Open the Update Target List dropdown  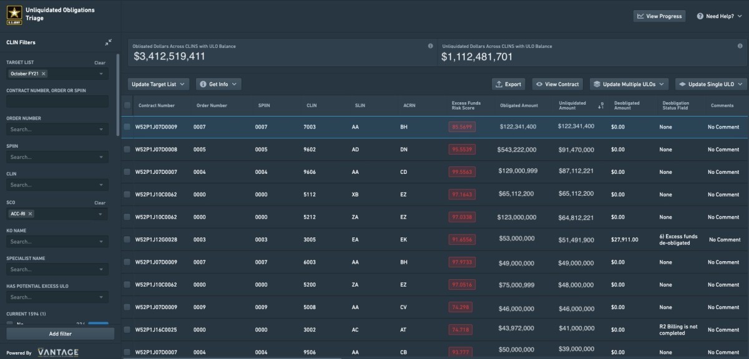tap(159, 84)
